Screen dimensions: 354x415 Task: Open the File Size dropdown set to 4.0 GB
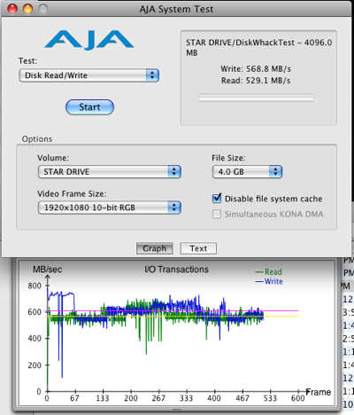(x=247, y=172)
